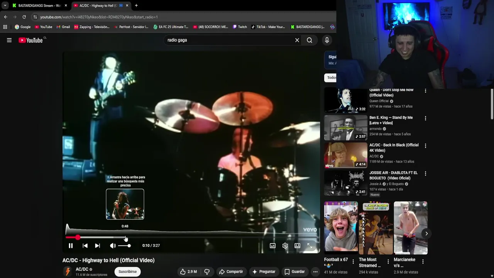
Task: Open a new browser tab
Action: [x=136, y=5]
